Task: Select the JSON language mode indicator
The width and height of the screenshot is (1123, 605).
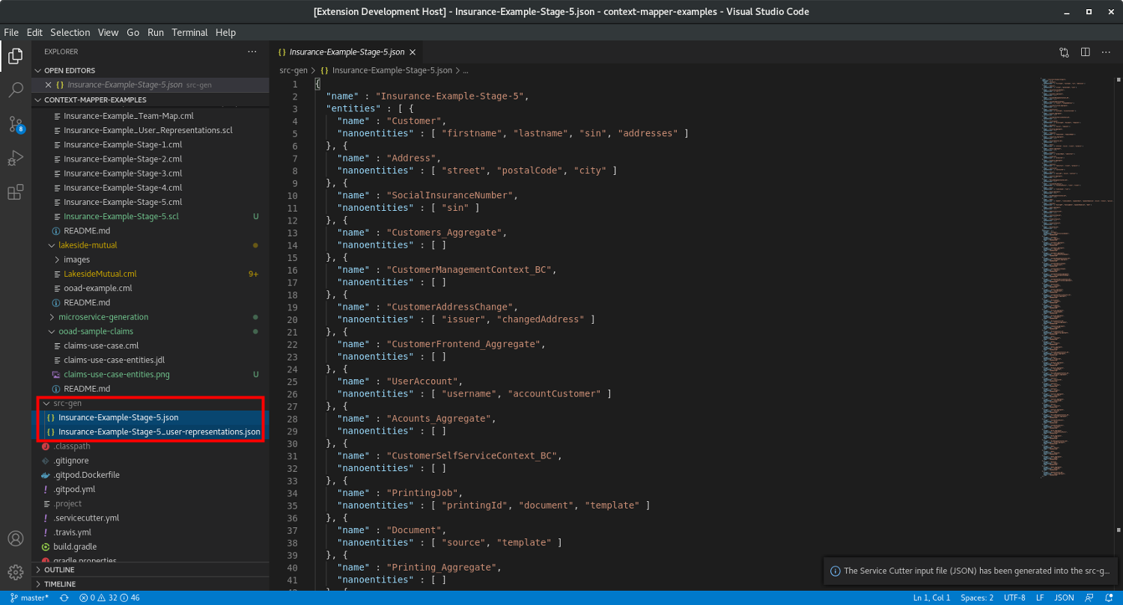Action: (1064, 598)
